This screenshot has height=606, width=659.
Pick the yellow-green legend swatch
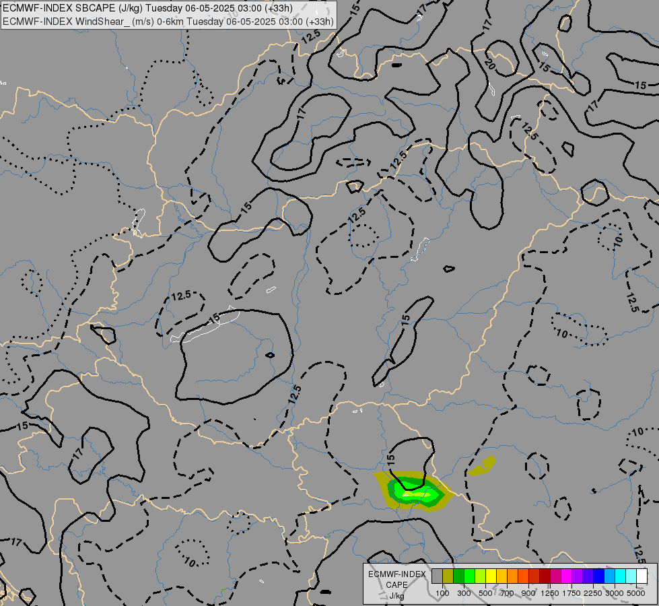point(481,576)
